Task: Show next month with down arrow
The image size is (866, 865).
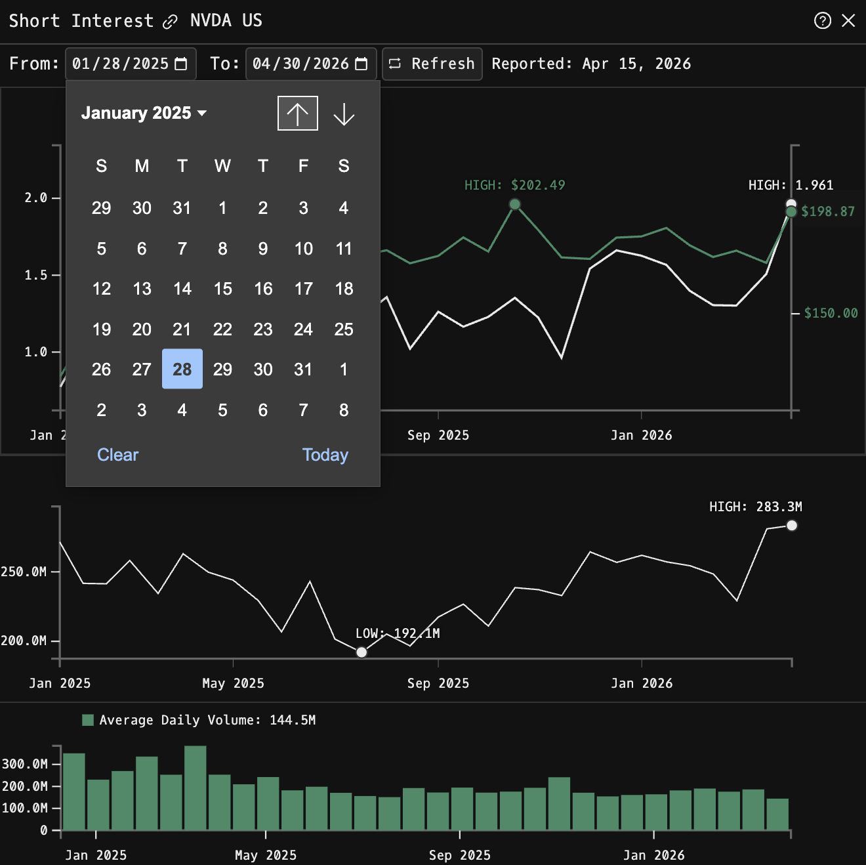Action: point(344,114)
